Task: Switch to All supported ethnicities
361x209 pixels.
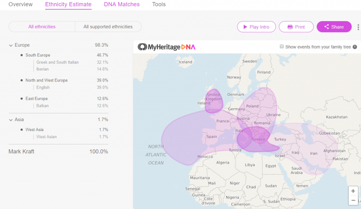Action: pyautogui.click(x=108, y=26)
